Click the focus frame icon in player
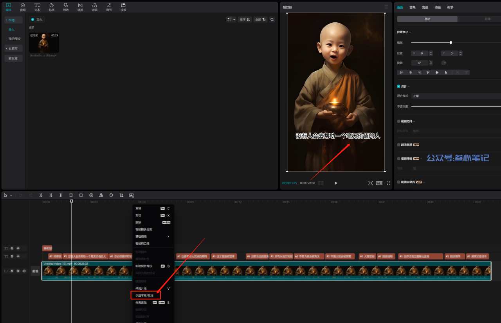 (x=371, y=183)
